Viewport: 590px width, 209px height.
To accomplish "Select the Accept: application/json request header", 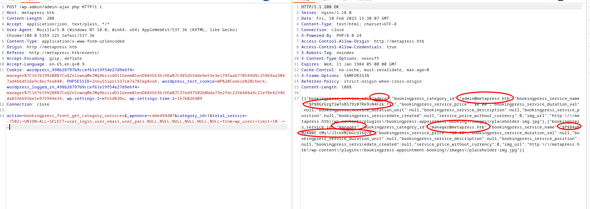I will tap(58, 24).
